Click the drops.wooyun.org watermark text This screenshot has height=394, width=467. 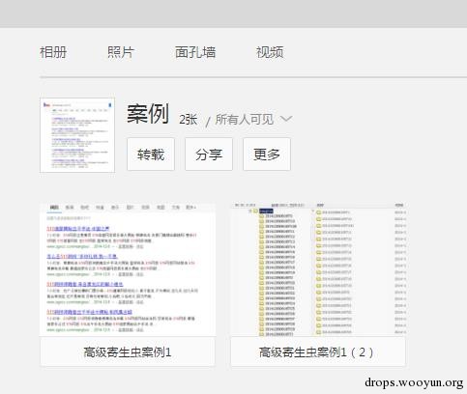414,382
